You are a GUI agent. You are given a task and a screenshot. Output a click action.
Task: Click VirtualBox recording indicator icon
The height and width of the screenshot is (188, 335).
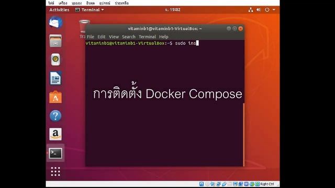241,184
